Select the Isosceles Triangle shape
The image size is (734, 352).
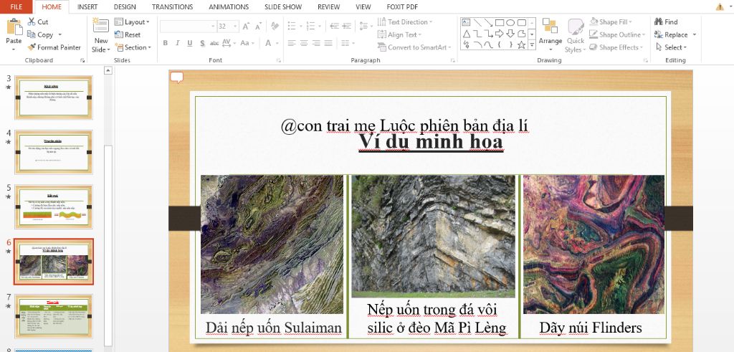coord(466,34)
